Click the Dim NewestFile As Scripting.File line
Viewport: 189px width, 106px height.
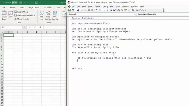pyautogui.click(x=95, y=47)
